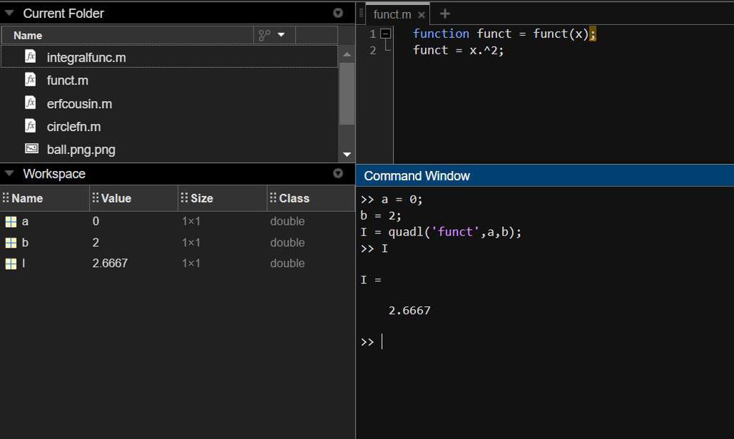
Task: Sort workspace by Class column
Action: click(x=294, y=198)
